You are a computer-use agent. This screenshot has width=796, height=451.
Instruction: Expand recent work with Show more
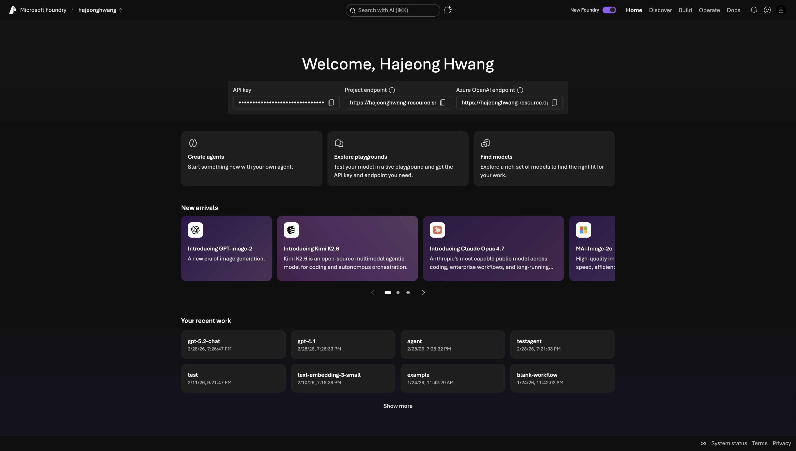398,406
